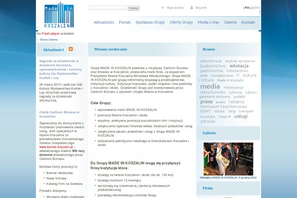Visit the www.biznes.koszalin.pl link
The height and width of the screenshot is (198, 297).
(56, 147)
